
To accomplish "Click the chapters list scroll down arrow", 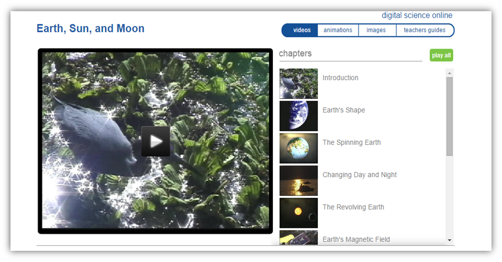I will coord(450,240).
